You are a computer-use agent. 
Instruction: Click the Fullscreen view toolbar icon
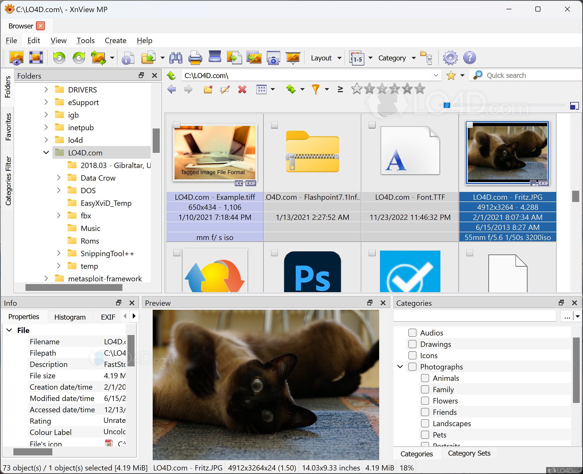36,58
